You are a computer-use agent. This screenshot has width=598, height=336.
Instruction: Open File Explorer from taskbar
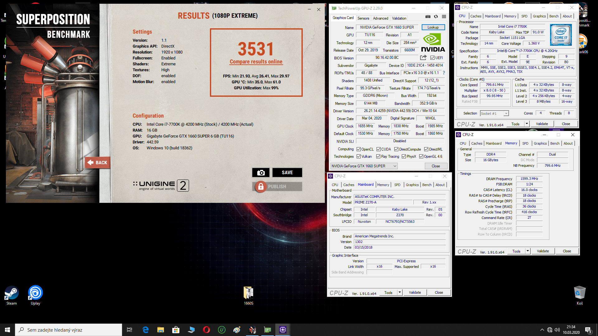click(161, 330)
